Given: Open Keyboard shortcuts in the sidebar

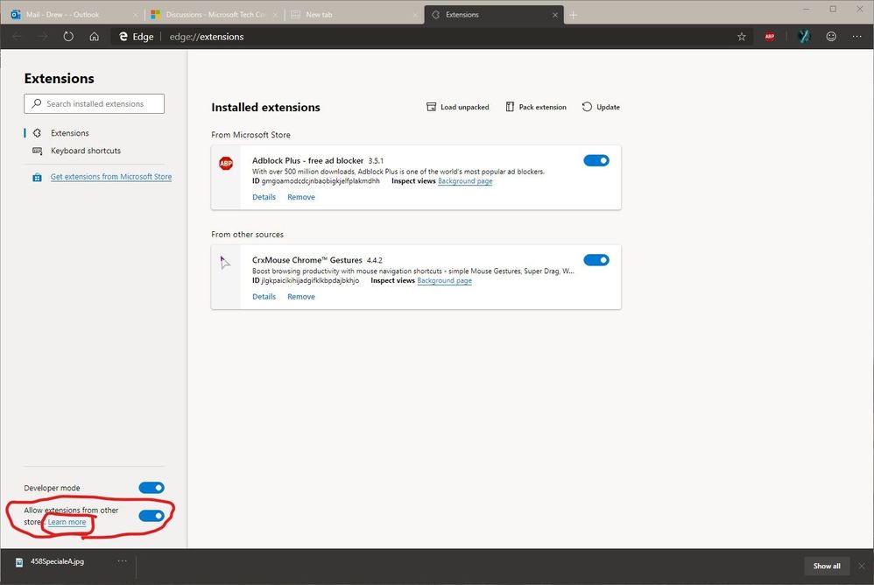Looking at the screenshot, I should [x=85, y=151].
